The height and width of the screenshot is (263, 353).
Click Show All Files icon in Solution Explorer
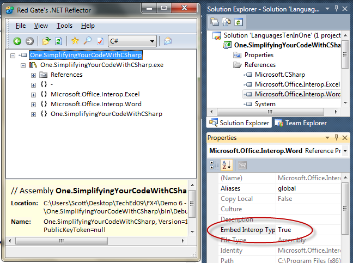[x=227, y=22]
